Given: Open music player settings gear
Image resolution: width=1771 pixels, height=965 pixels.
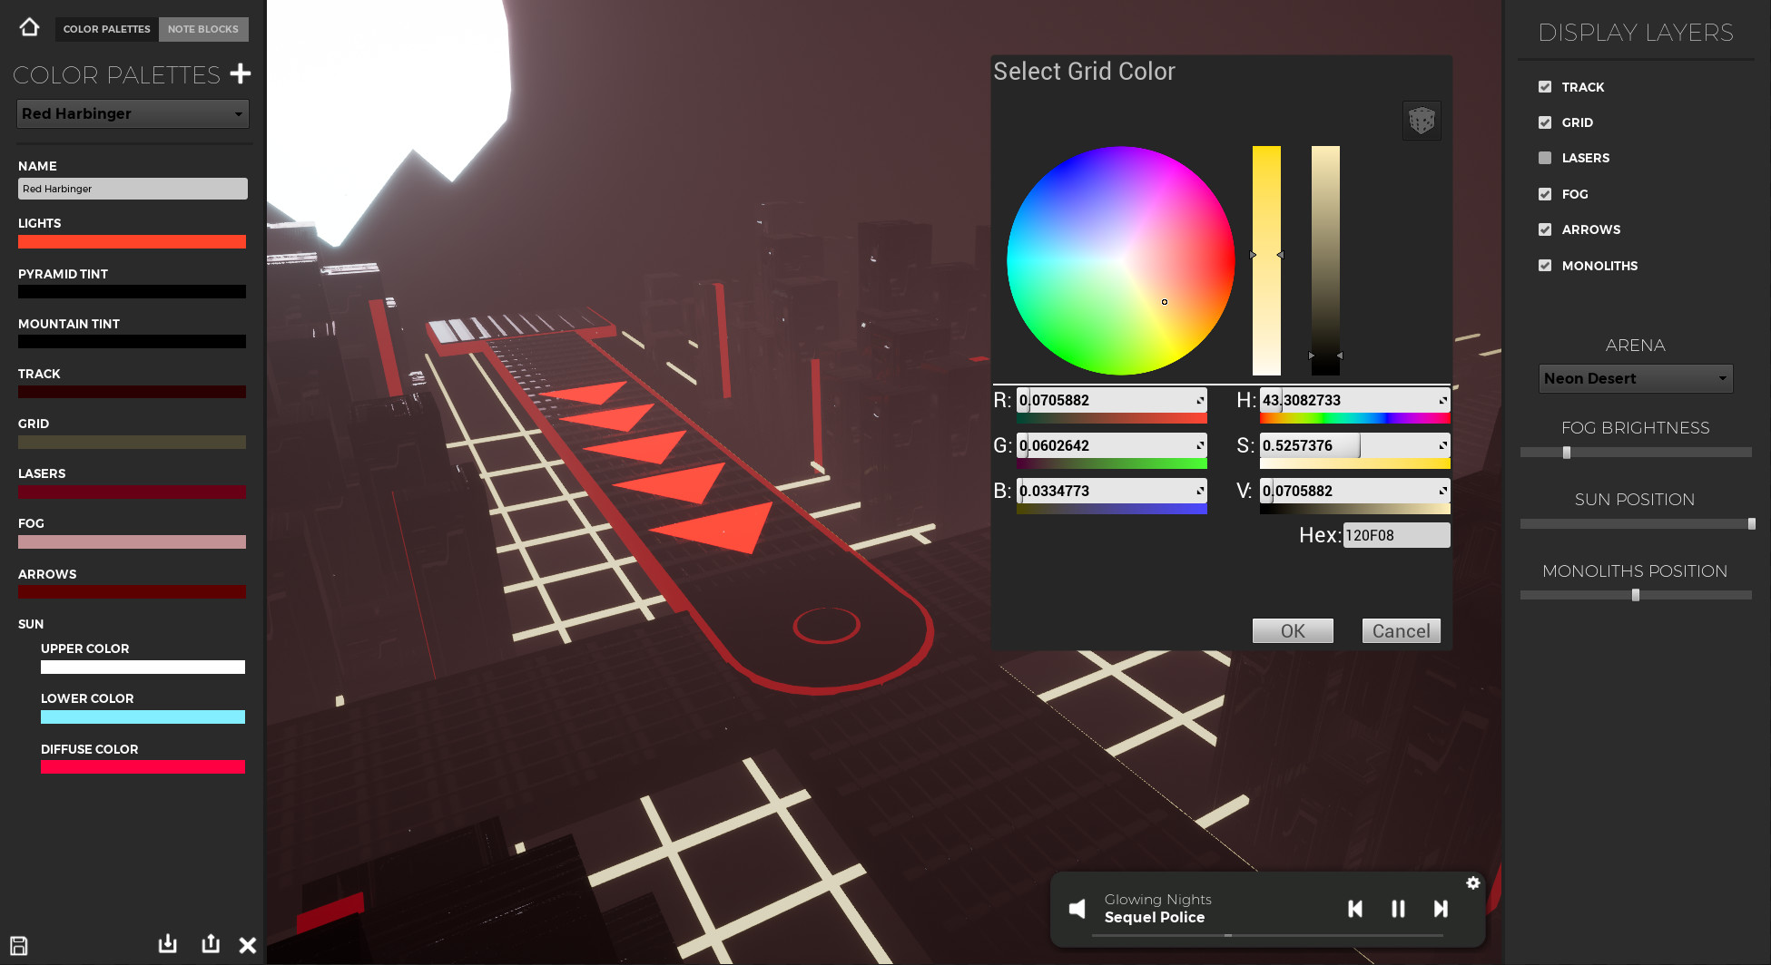Looking at the screenshot, I should (1472, 882).
